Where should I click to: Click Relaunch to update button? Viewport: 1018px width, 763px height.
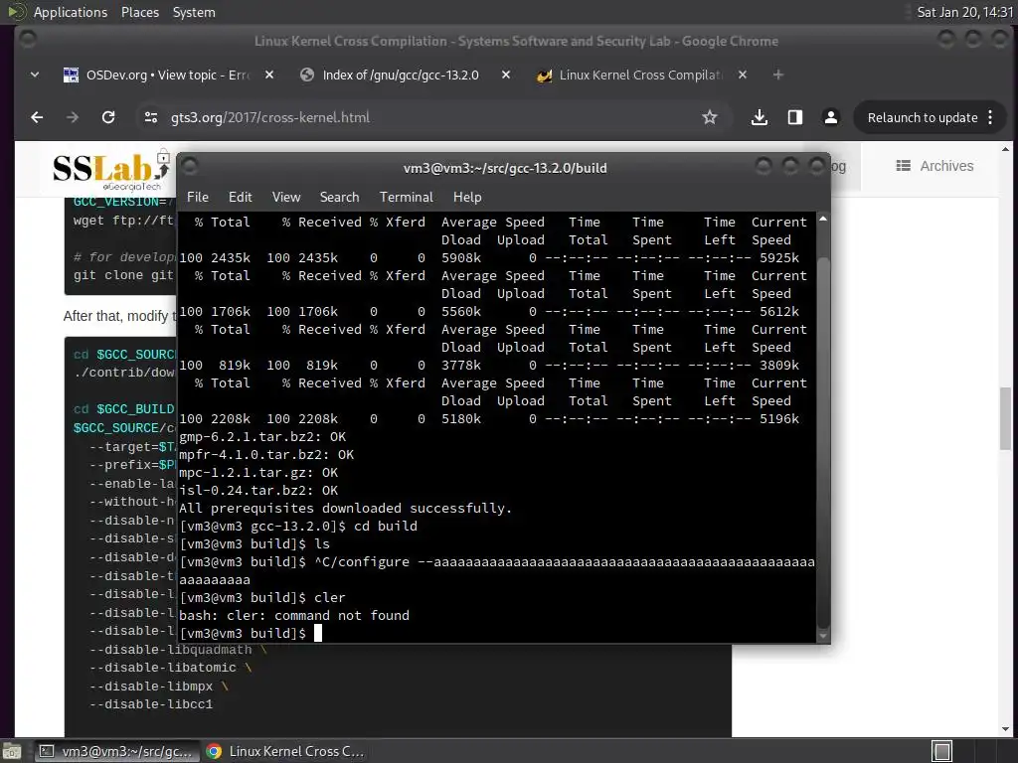click(x=922, y=117)
